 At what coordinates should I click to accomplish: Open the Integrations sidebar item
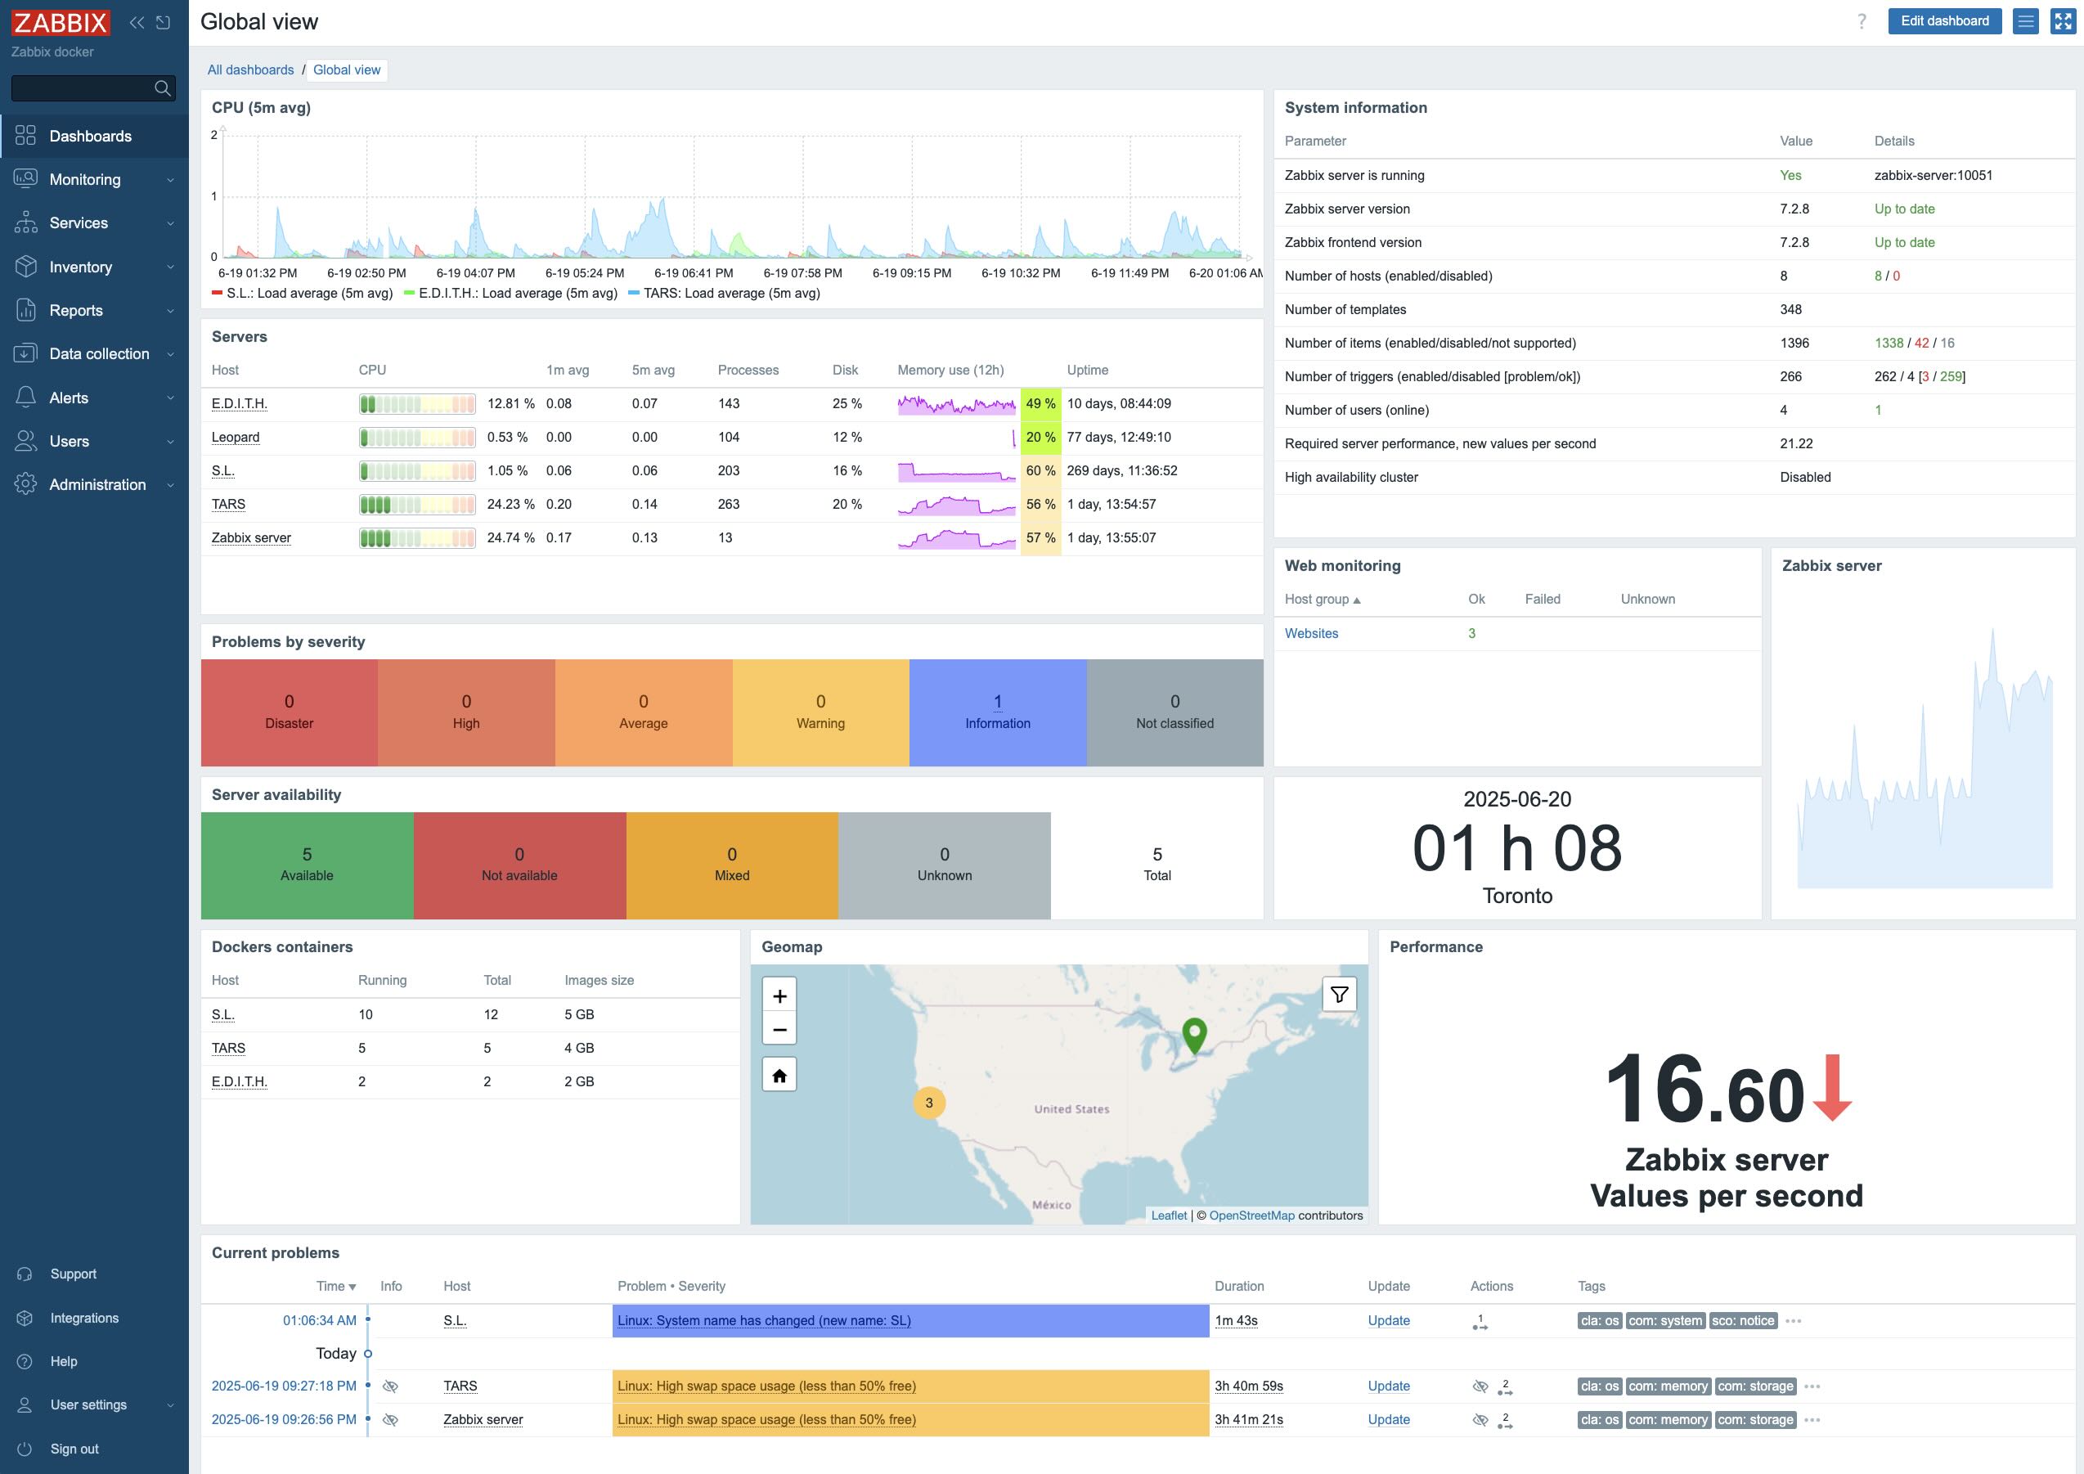(83, 1318)
